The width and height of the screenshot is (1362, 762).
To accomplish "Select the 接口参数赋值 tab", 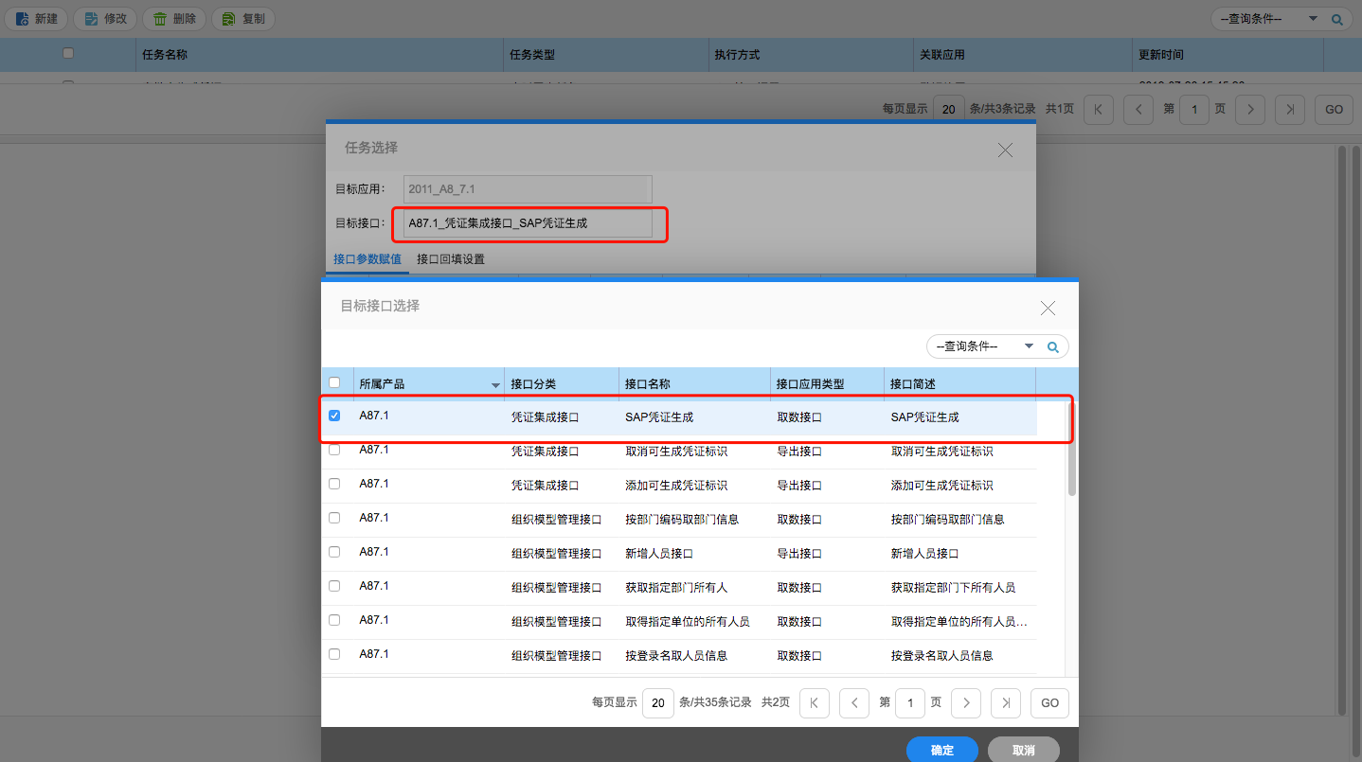I will click(367, 259).
